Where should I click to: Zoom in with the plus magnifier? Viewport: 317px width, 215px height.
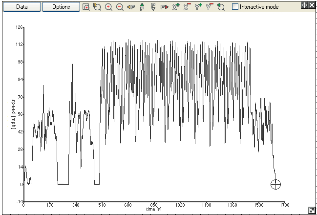108,7
